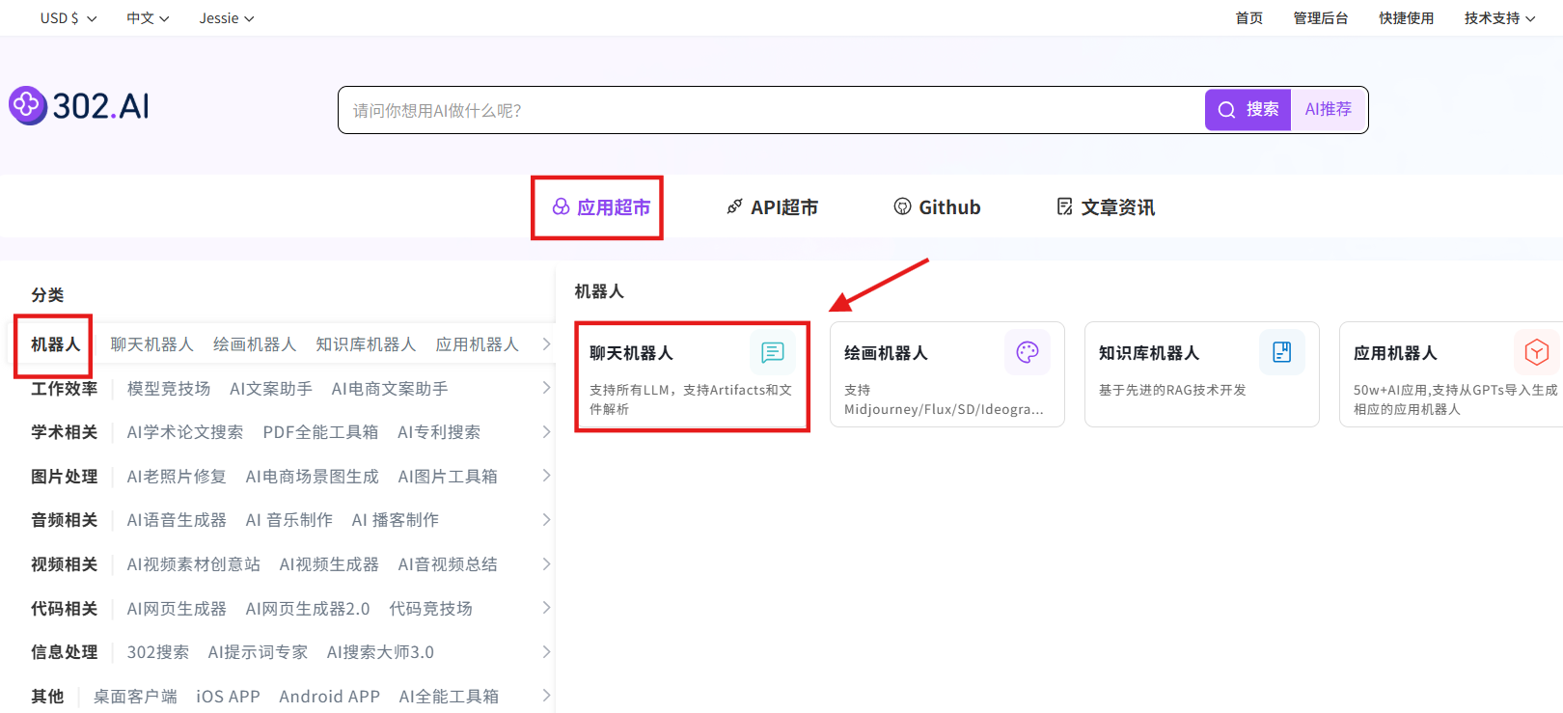Viewport: 1563px width, 713px height.
Task: Click the book icon on 知识库机器人 card
Action: tap(1282, 352)
